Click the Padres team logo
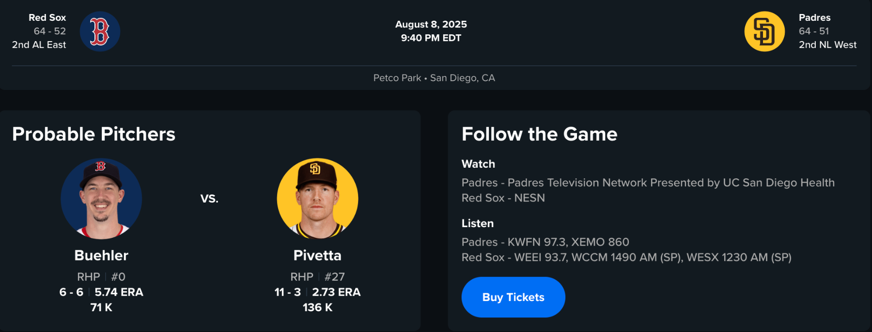 [764, 31]
